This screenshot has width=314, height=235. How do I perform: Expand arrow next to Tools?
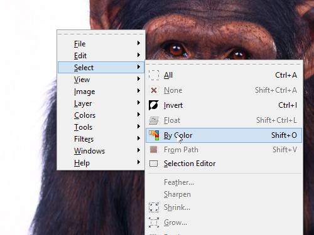click(139, 127)
